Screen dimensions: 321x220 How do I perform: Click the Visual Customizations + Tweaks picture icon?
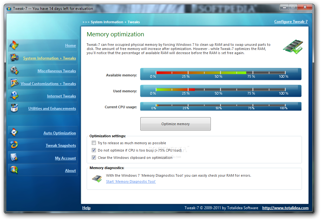pos(14,83)
